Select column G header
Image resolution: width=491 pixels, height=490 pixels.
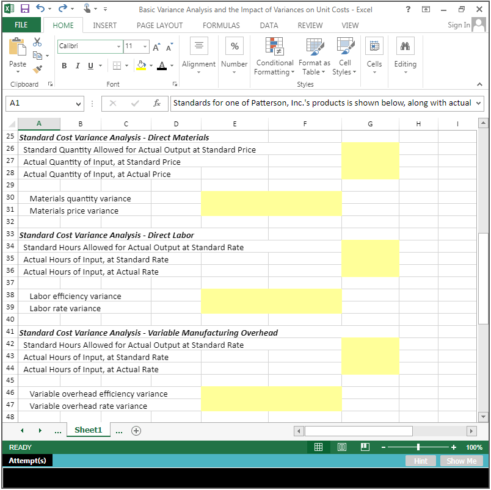(370, 124)
